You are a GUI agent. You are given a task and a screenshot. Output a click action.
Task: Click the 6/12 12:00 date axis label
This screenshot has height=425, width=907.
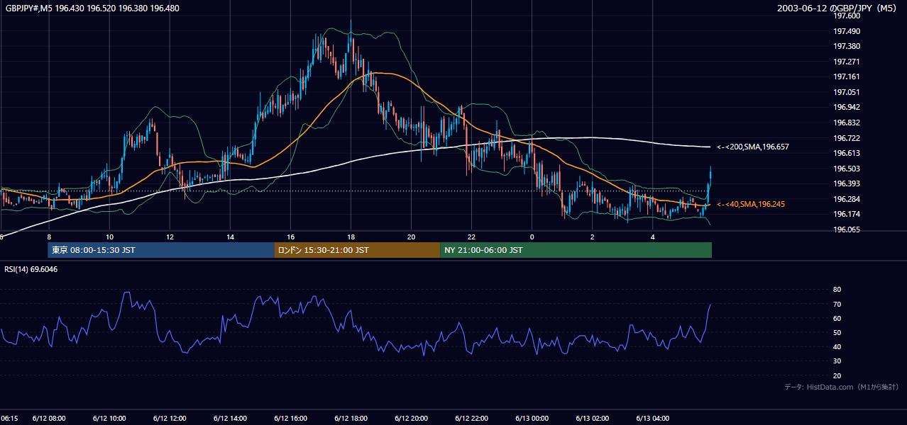170,418
